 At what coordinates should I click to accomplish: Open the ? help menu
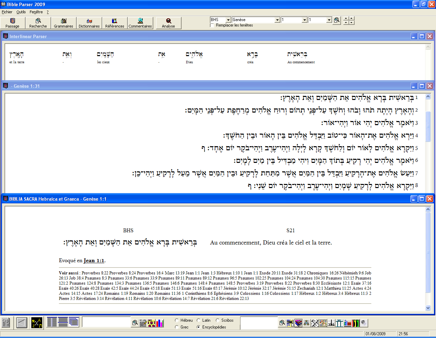48,12
